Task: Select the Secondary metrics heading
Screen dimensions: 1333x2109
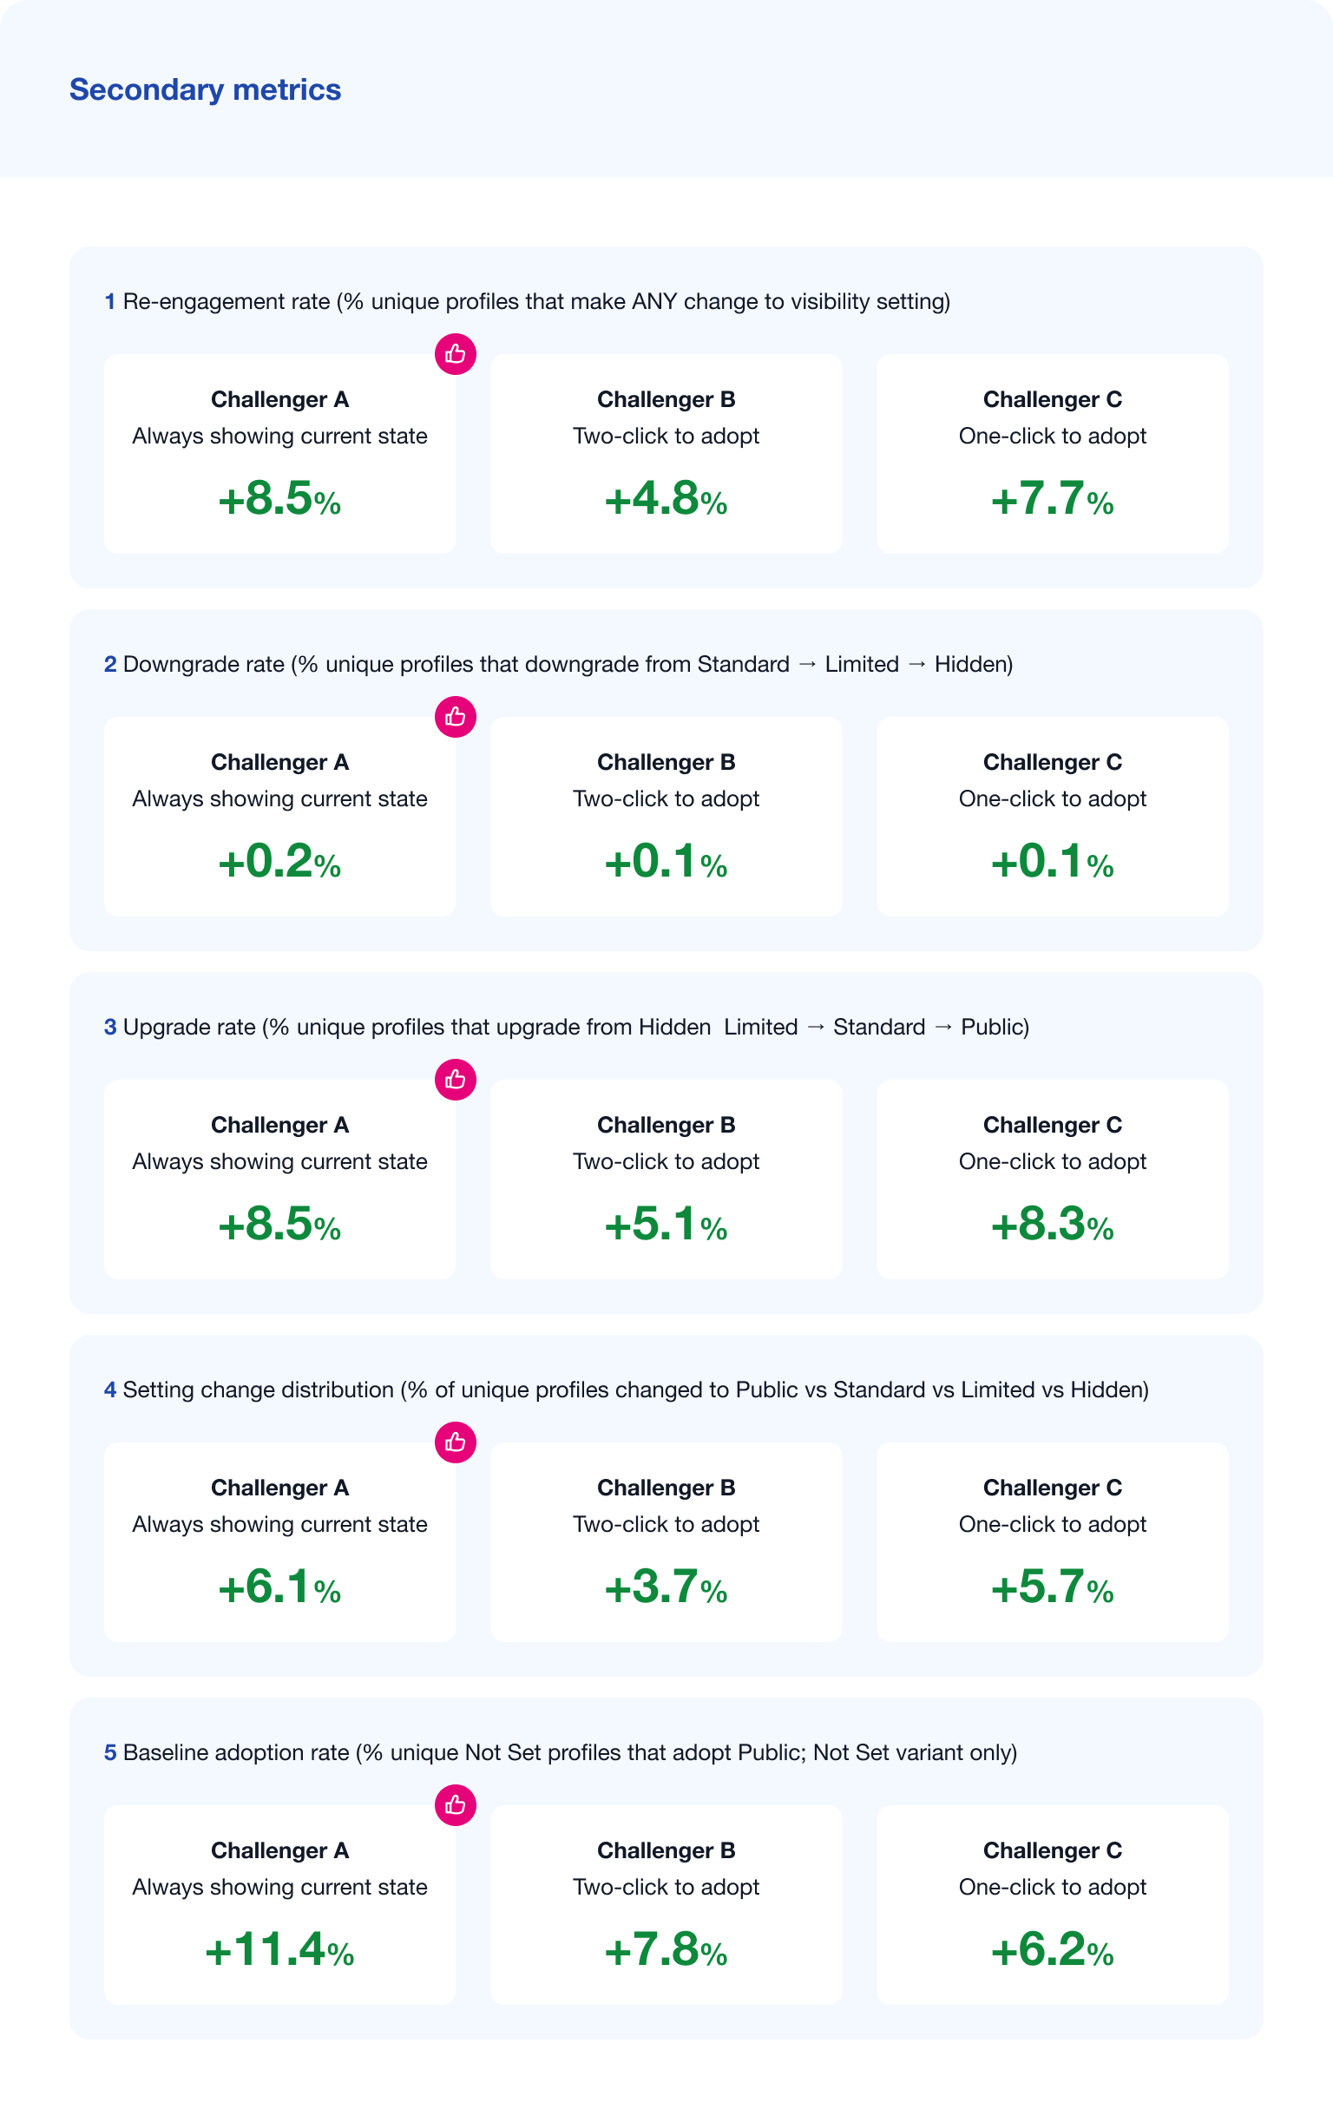Action: (205, 89)
